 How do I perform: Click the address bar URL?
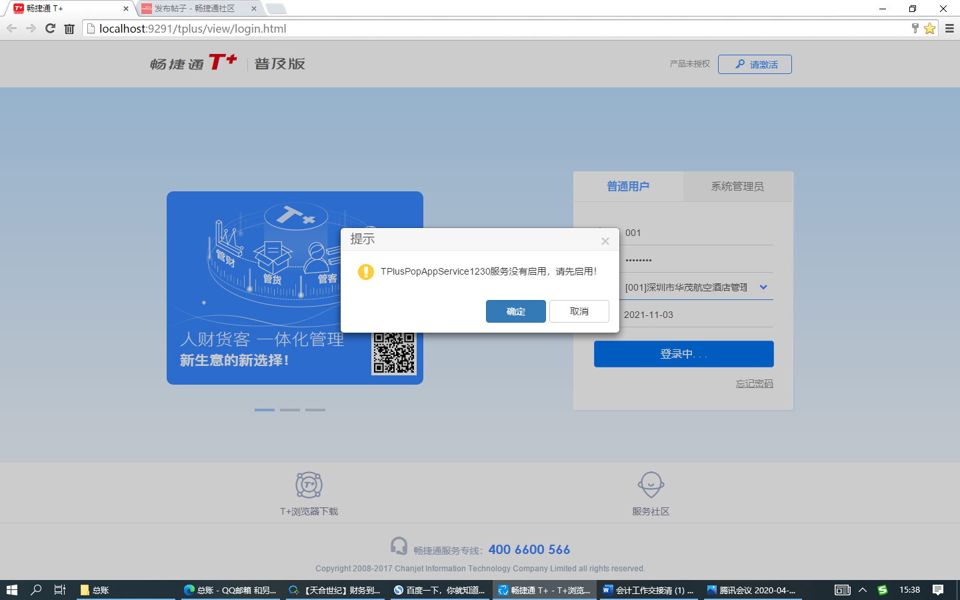click(193, 29)
